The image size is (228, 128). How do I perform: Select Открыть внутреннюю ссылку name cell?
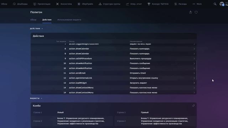144,78
